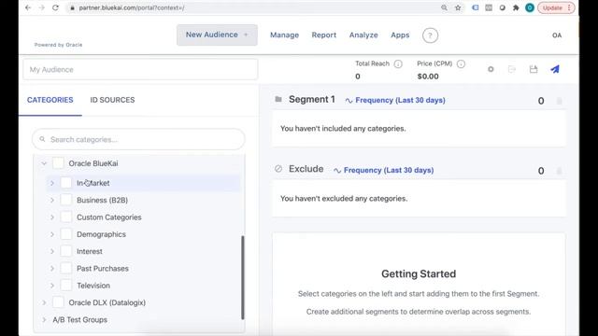Select the Television tree row label
The width and height of the screenshot is (598, 336).
93,286
